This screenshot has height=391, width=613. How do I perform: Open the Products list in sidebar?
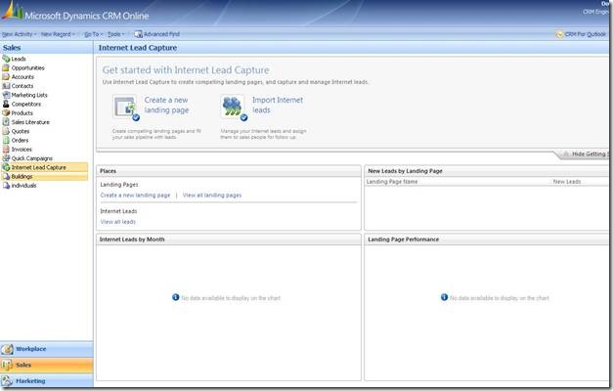[22, 112]
